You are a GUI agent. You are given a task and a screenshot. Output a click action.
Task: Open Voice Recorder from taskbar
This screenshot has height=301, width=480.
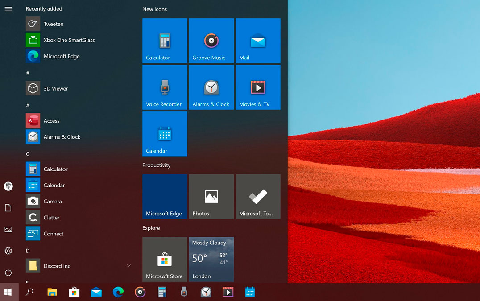click(184, 292)
